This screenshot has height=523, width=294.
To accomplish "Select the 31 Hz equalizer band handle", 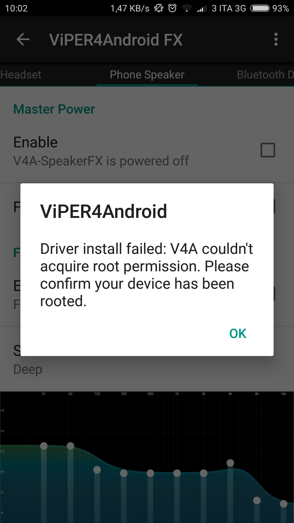I will 44,446.
